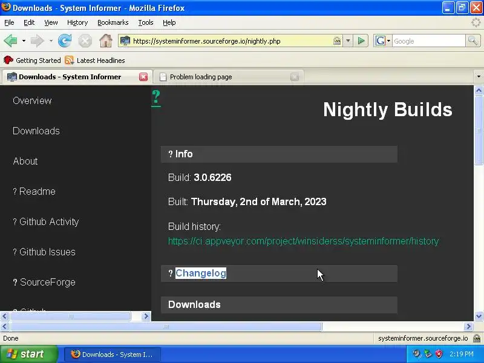Click the leftmost system tray icon
Viewport: 484px width, 363px height.
click(417, 354)
